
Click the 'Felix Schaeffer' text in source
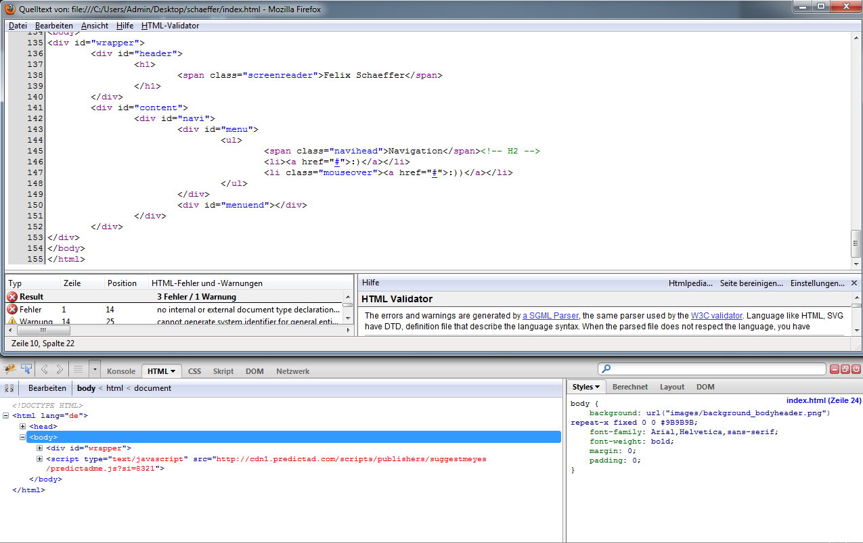[x=364, y=75]
